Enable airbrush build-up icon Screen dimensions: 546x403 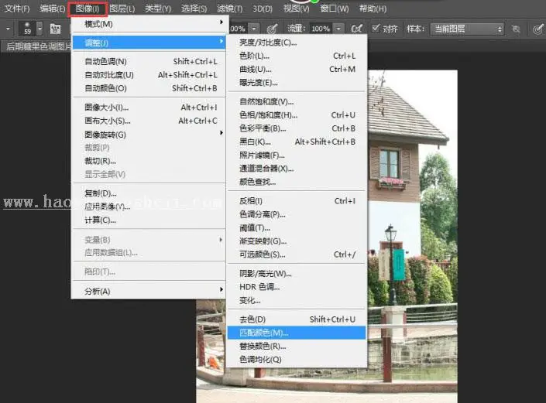pyautogui.click(x=356, y=29)
